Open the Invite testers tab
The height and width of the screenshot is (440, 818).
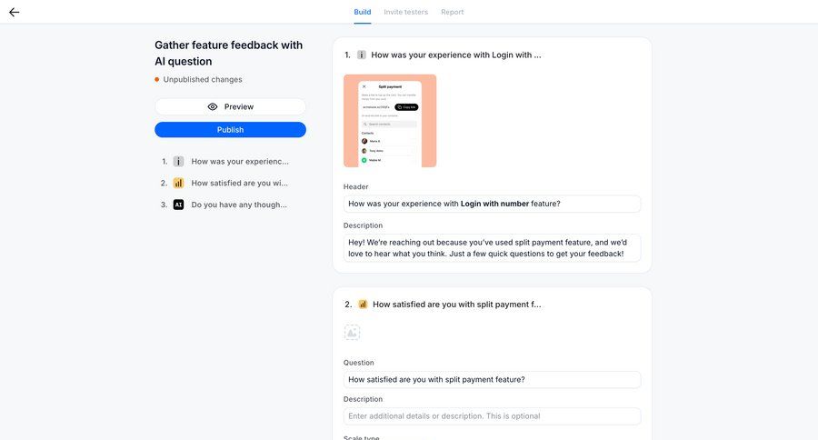tap(405, 12)
